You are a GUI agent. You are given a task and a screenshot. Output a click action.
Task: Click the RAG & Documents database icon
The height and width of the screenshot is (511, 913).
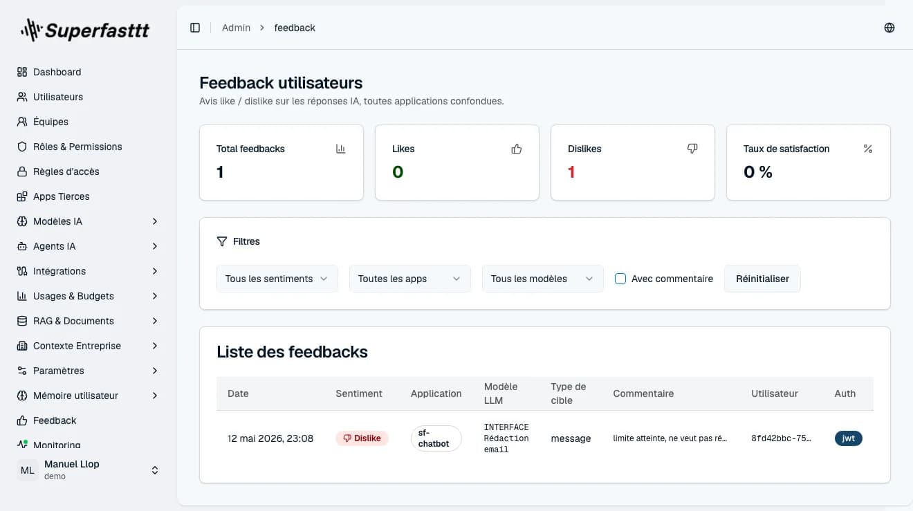pos(22,321)
